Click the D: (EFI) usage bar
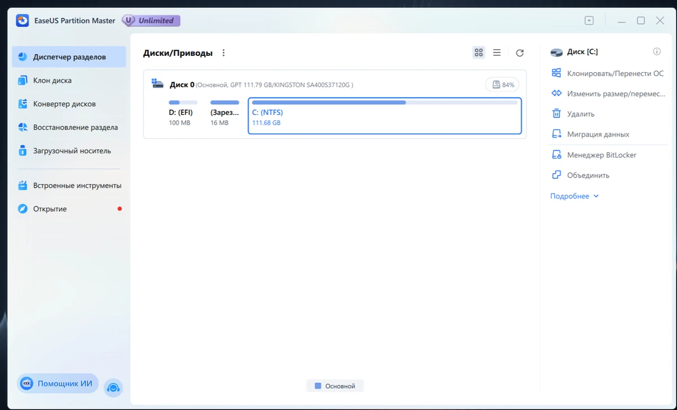The height and width of the screenshot is (410, 677). click(x=182, y=103)
